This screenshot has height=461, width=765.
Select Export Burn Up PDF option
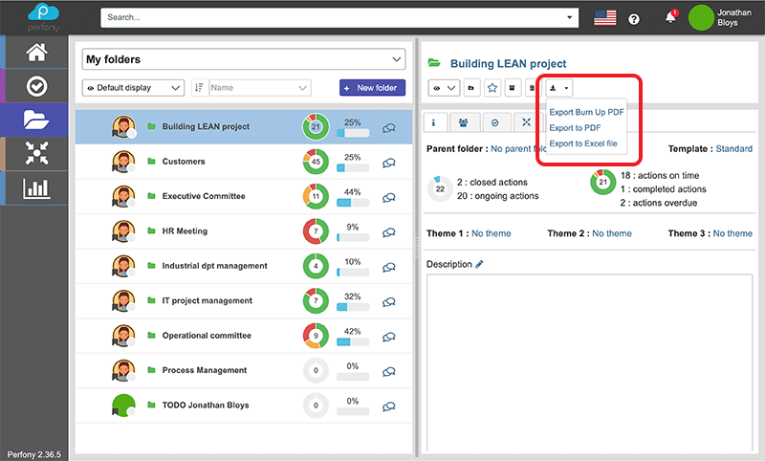586,112
